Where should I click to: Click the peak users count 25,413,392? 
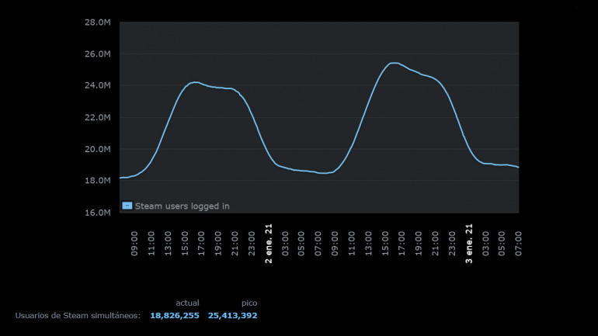[232, 316]
